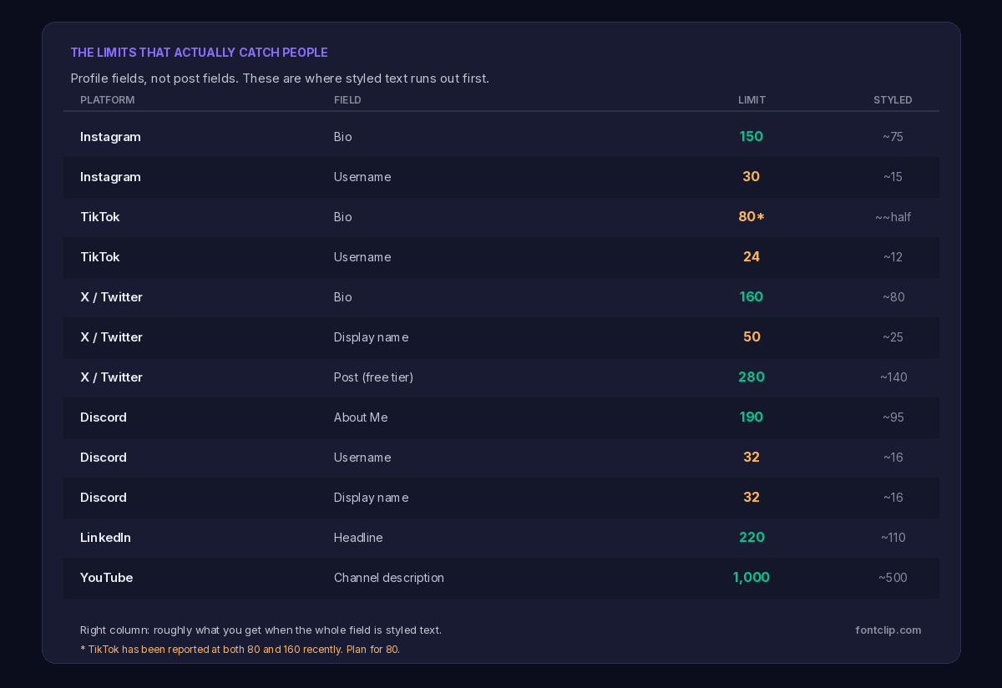Click the 'About Me' field cell

(x=361, y=417)
